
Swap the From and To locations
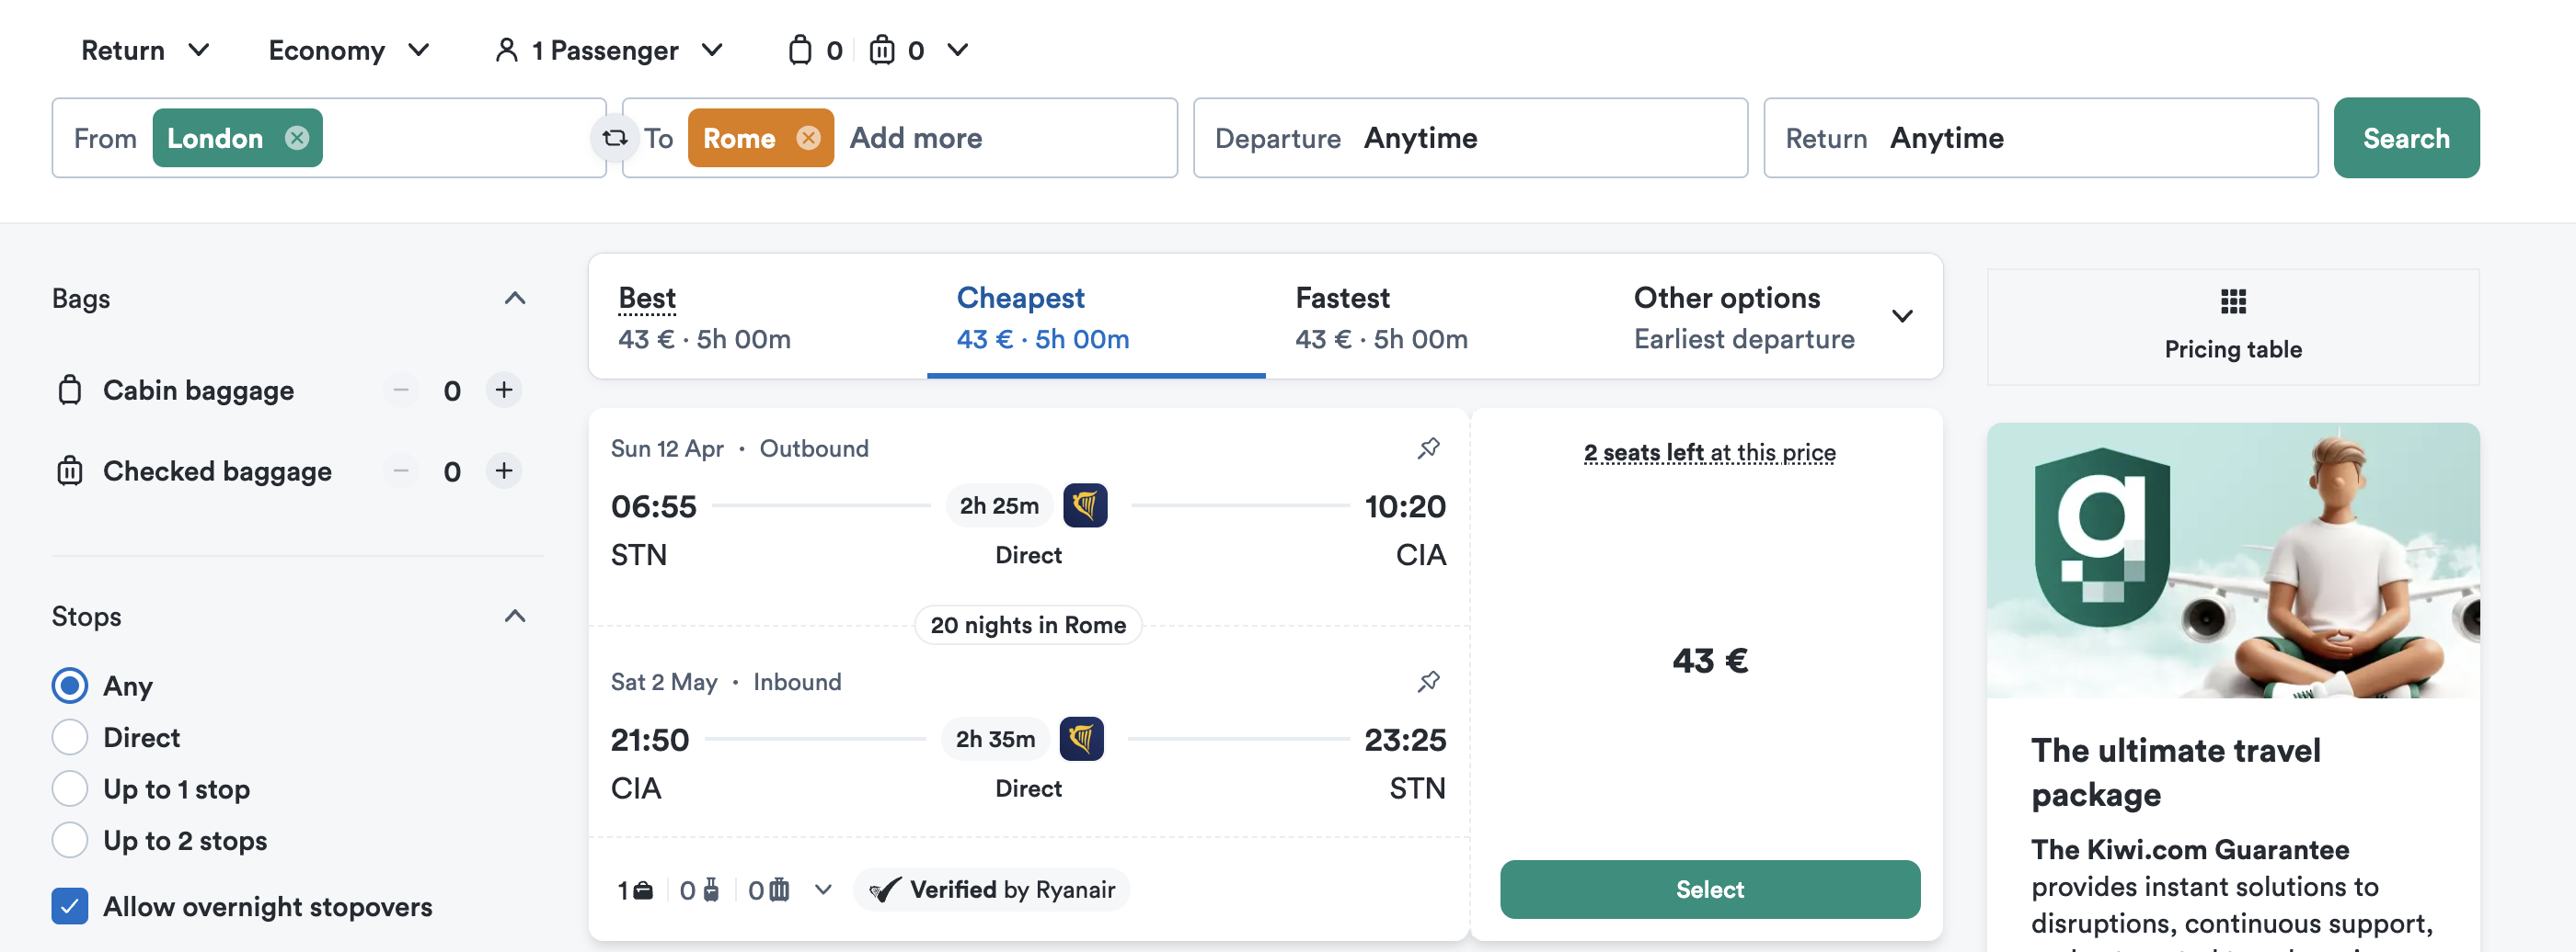click(x=614, y=138)
